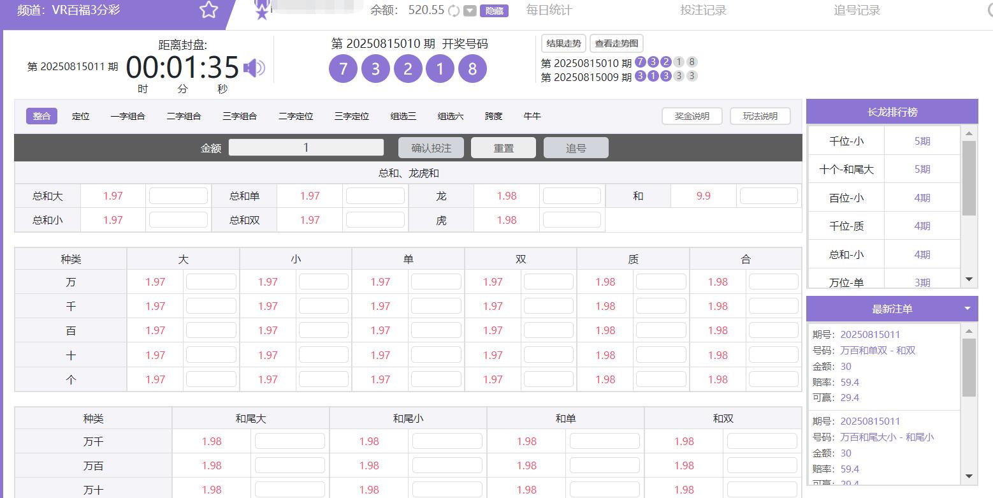Open 查看走势图 trend chart
993x498 pixels.
click(x=616, y=43)
